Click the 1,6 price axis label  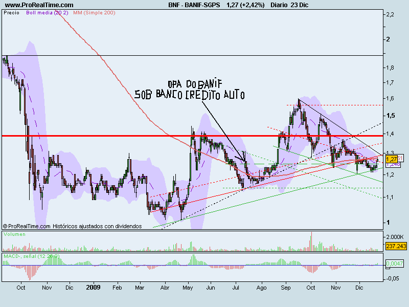click(x=390, y=99)
